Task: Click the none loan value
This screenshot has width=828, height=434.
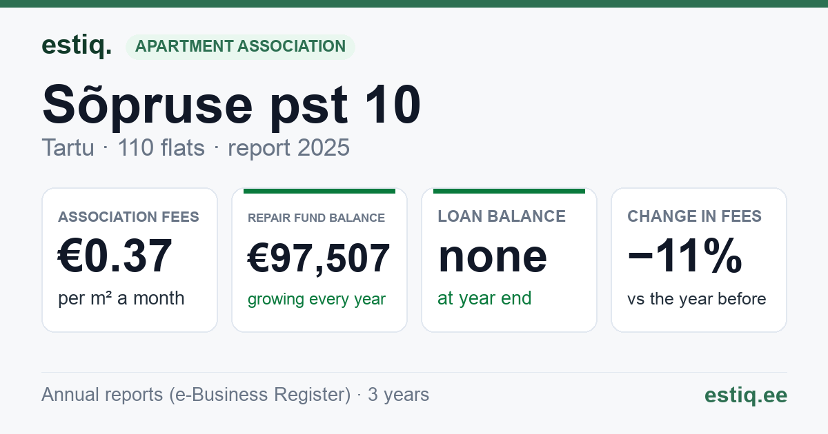Action: [x=493, y=256]
